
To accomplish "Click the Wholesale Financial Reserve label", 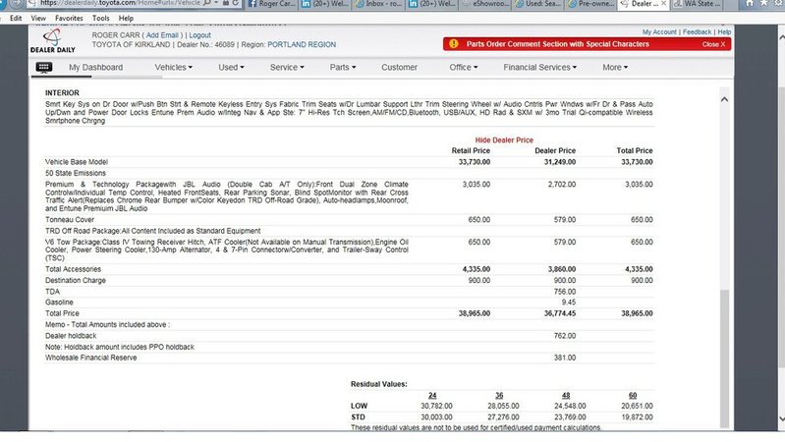I will pos(91,358).
